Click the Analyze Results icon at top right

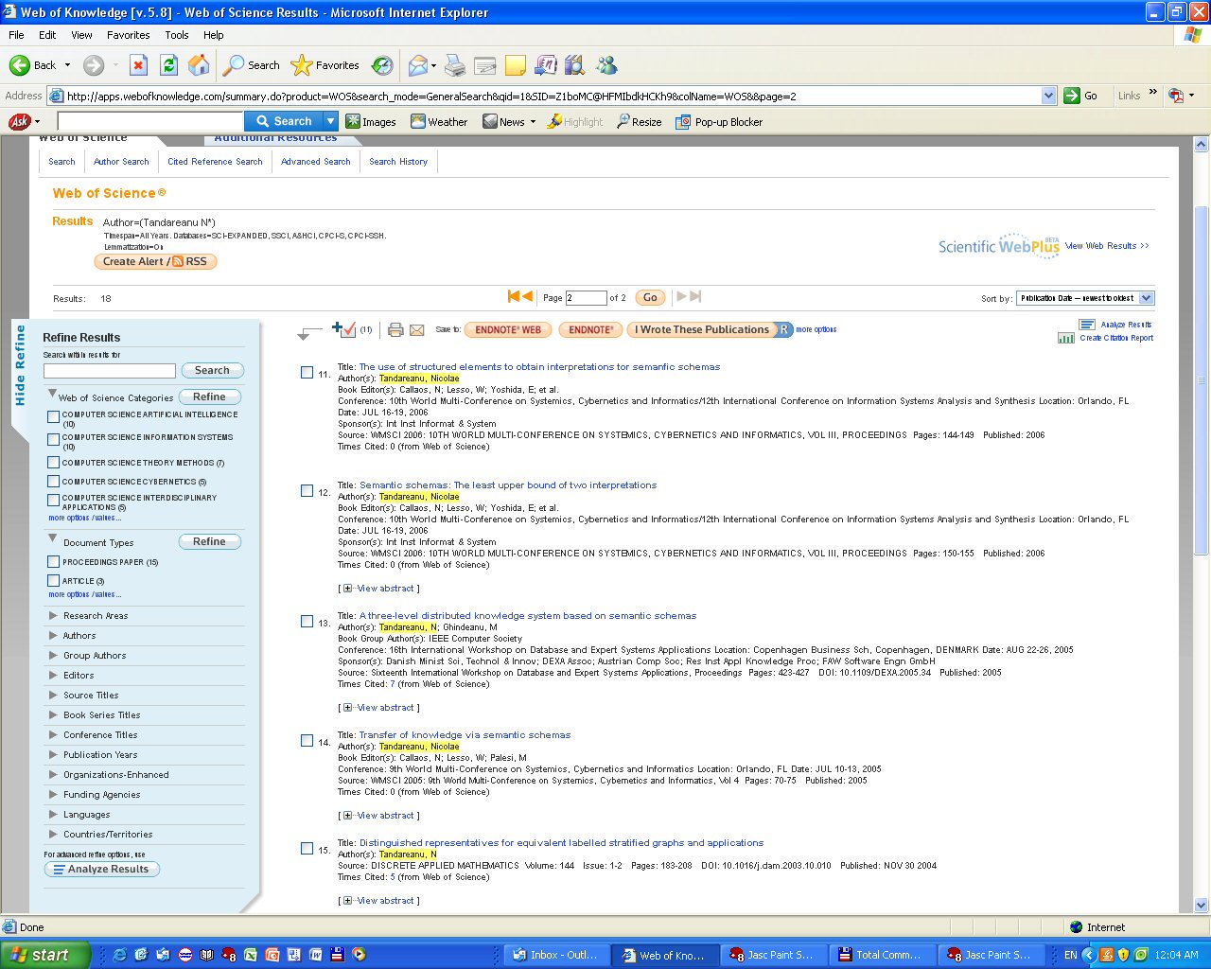click(x=1087, y=325)
